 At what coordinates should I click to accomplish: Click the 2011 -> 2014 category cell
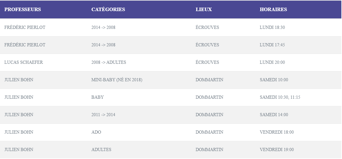[103, 115]
